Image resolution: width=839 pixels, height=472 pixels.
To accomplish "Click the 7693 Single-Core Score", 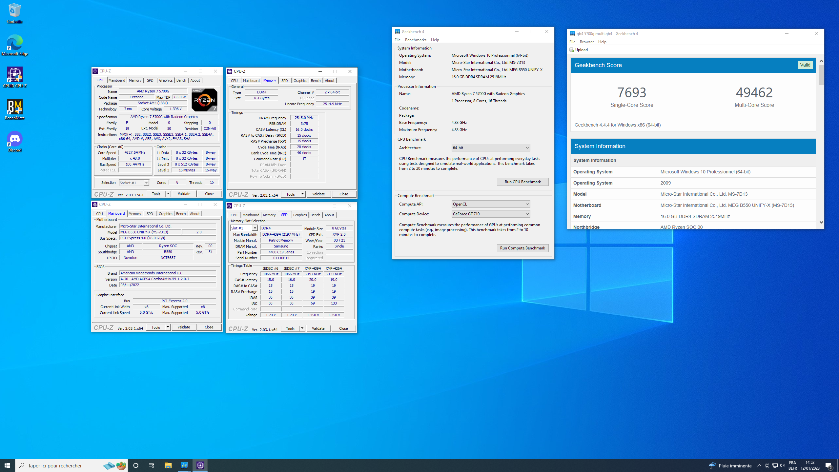I will [x=632, y=93].
